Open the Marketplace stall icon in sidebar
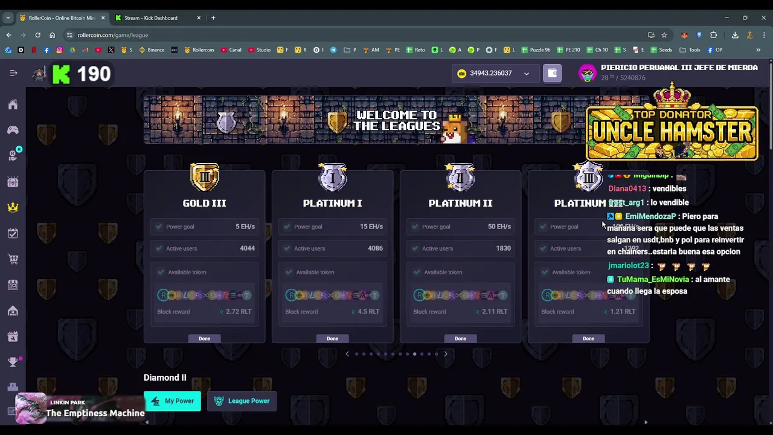Viewport: 773px width, 435px height. coord(13,285)
